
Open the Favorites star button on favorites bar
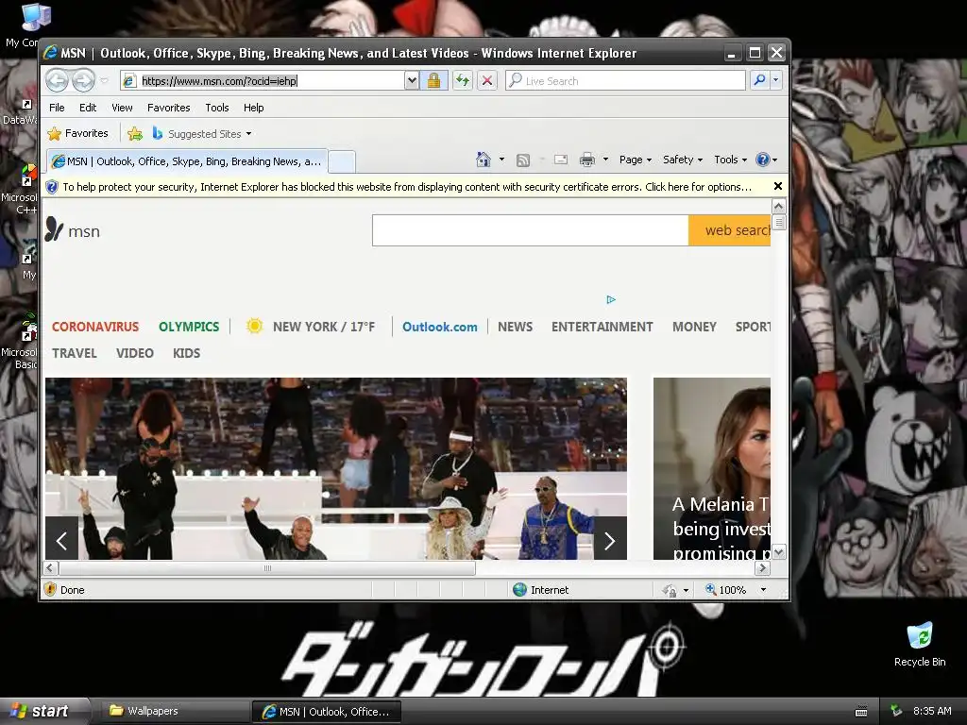point(78,133)
